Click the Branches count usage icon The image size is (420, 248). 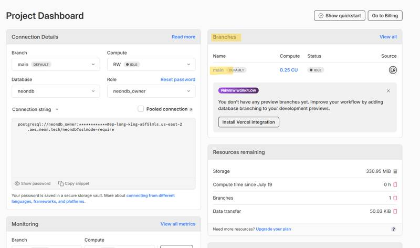395,198
